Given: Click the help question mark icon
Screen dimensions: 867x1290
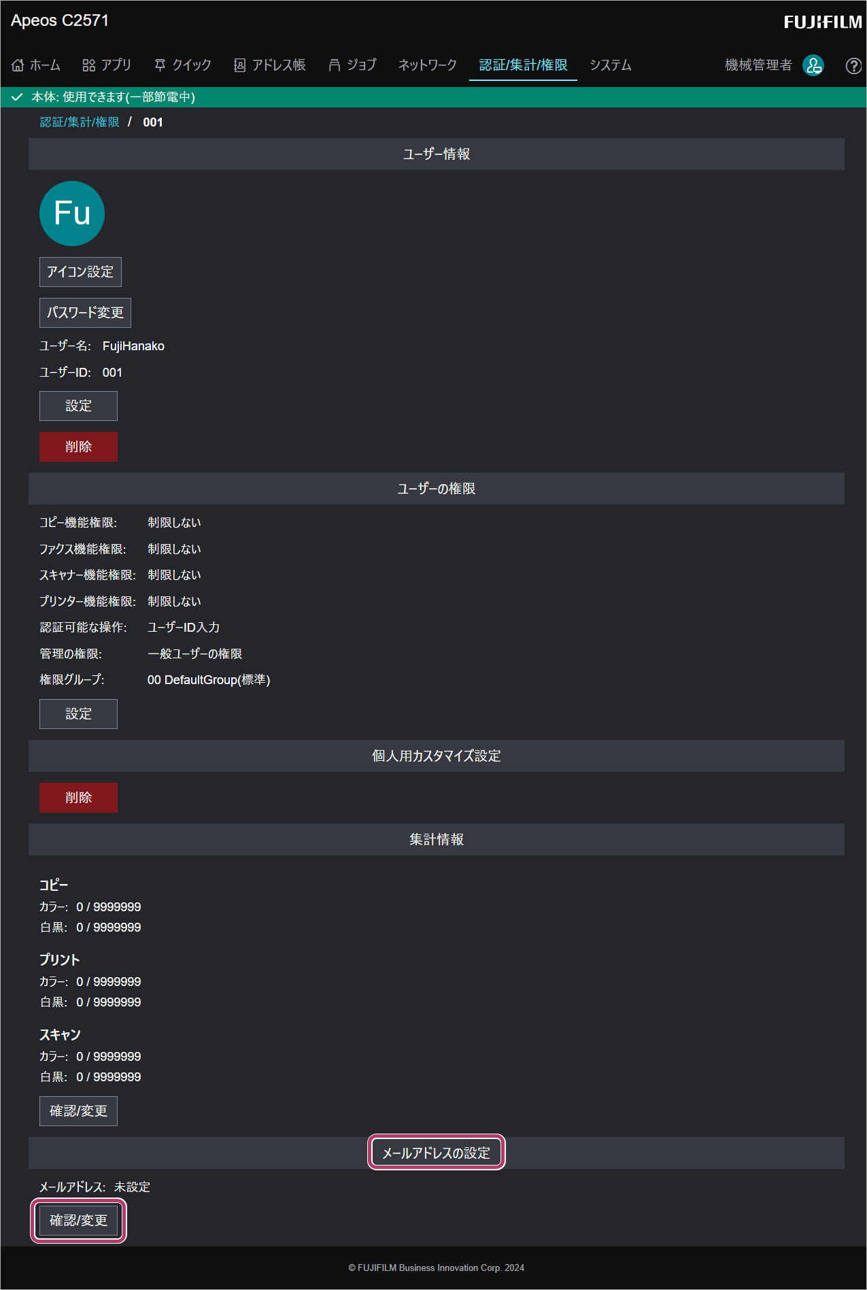Looking at the screenshot, I should click(853, 66).
